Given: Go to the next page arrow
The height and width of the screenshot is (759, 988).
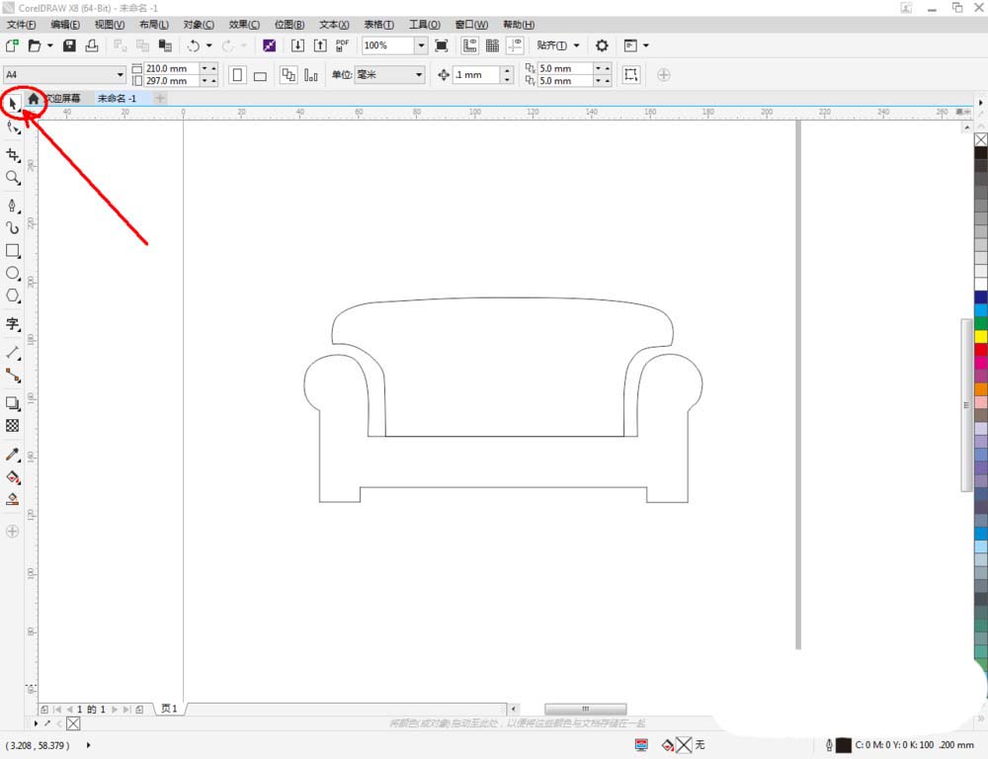Looking at the screenshot, I should 115,710.
